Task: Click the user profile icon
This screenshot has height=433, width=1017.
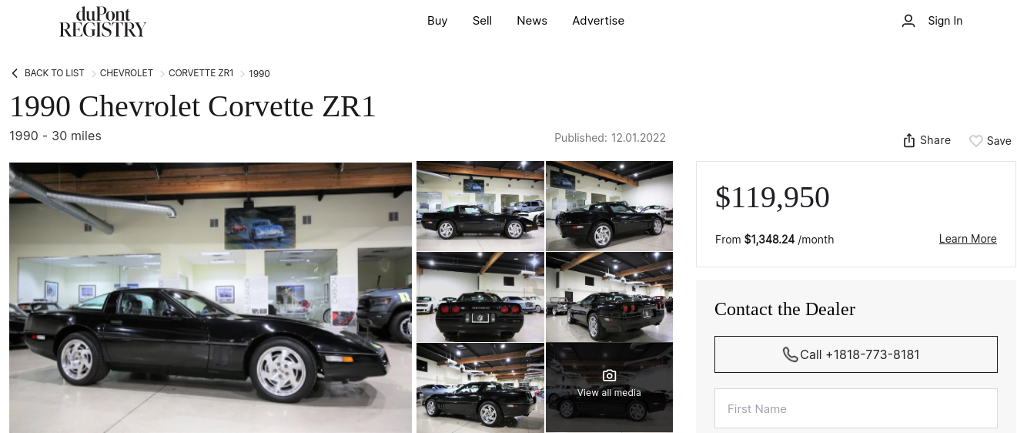Action: (908, 21)
